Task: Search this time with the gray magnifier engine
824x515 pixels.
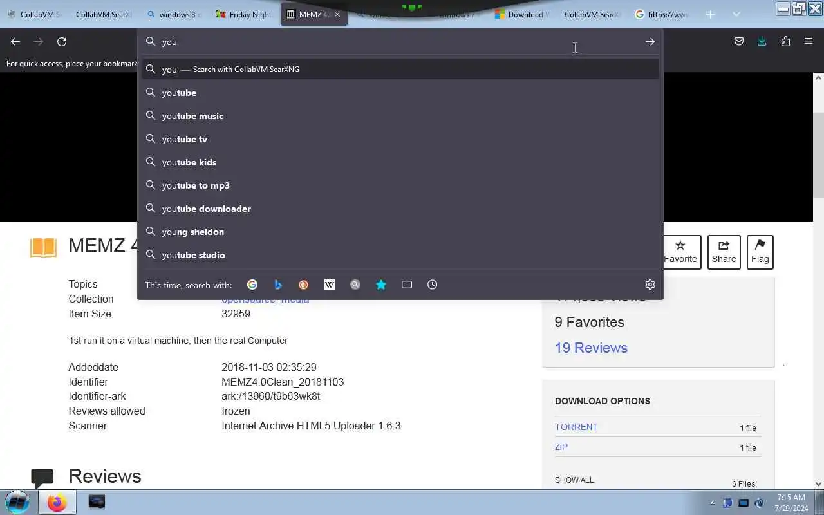Action: (355, 285)
